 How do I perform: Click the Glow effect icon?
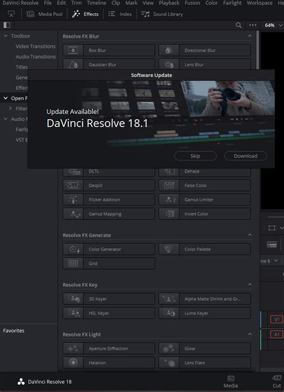pyautogui.click(x=169, y=348)
